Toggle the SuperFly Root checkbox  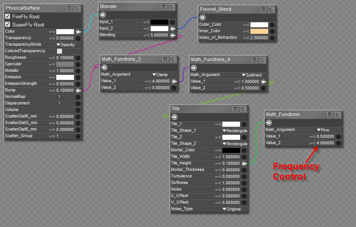(8, 24)
